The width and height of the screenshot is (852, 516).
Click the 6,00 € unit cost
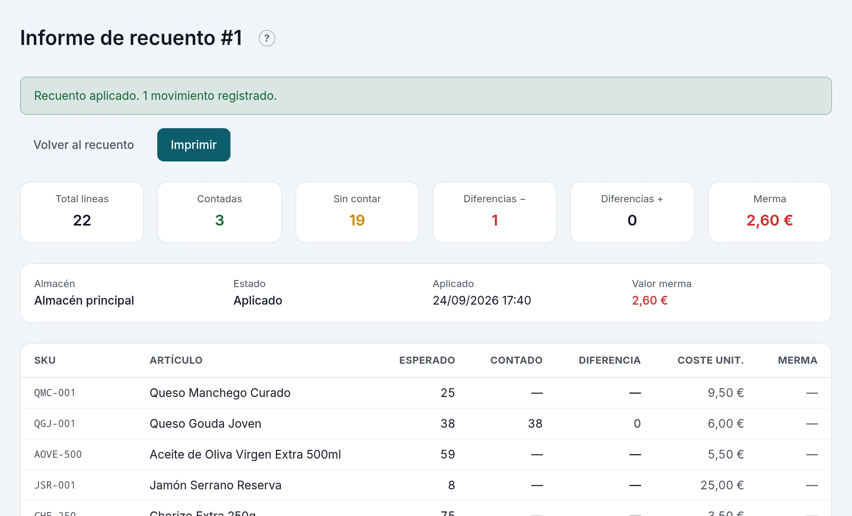(726, 424)
